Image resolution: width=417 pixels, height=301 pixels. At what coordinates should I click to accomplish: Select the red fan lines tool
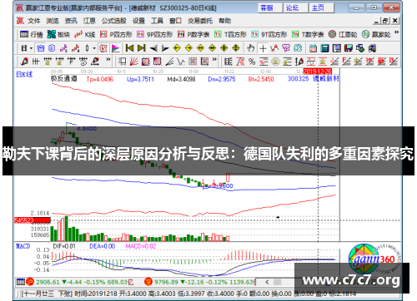133,62
